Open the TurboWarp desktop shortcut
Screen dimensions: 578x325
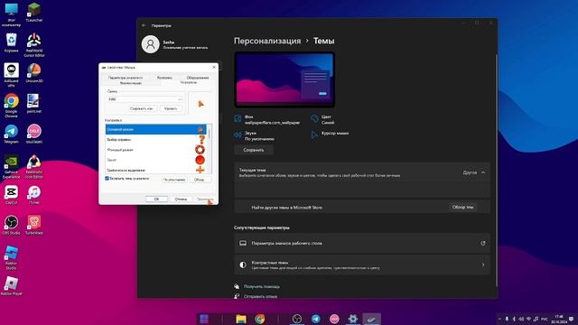click(34, 225)
